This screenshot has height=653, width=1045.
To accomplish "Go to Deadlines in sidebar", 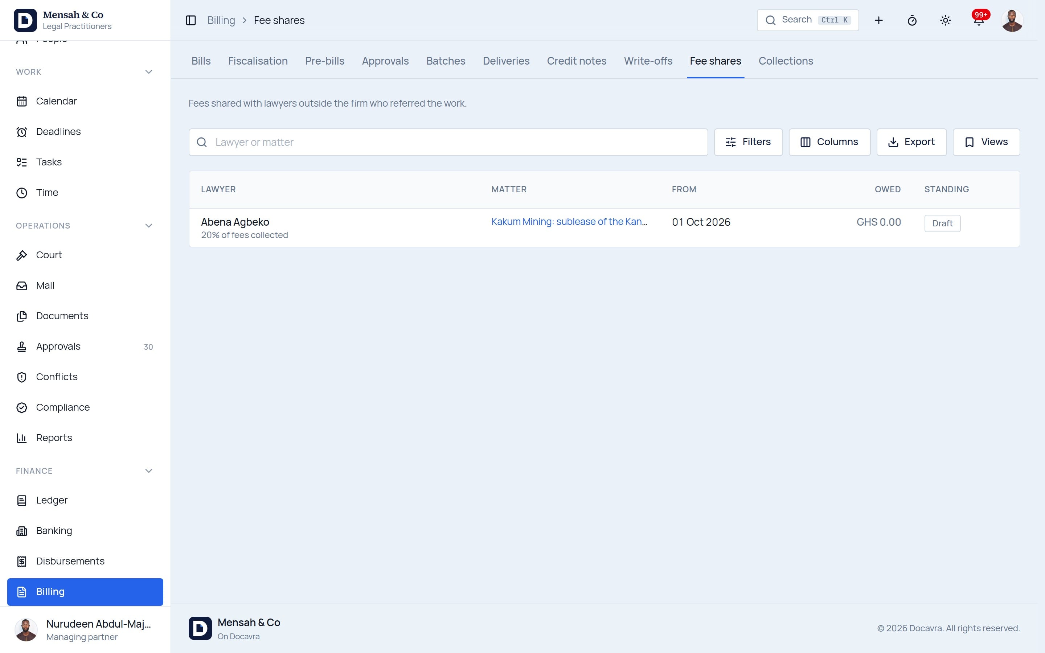I will click(x=85, y=132).
